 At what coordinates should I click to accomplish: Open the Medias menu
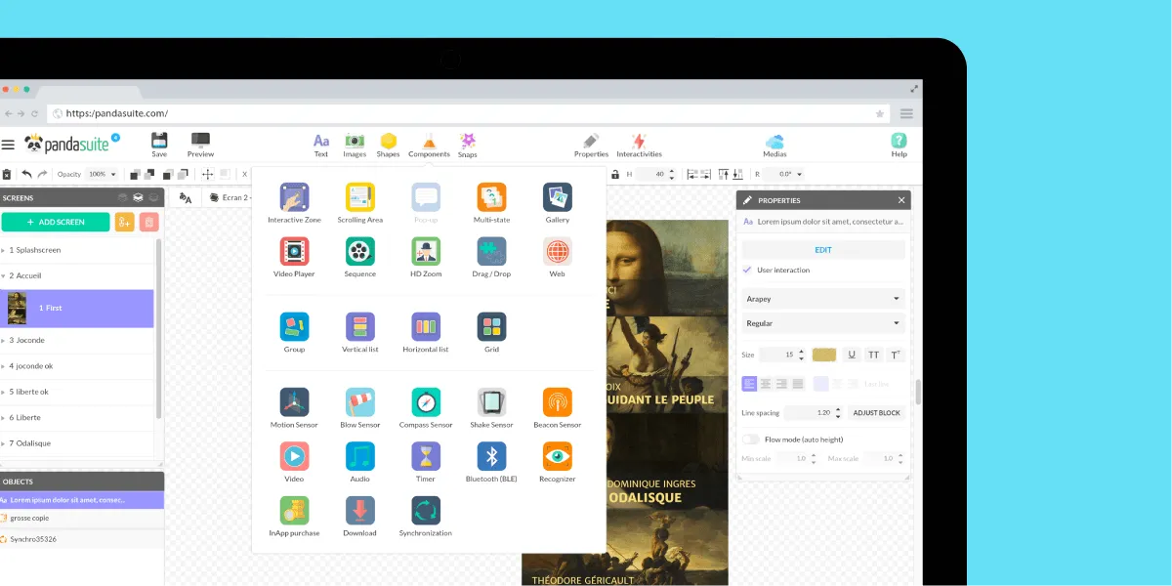pyautogui.click(x=774, y=145)
